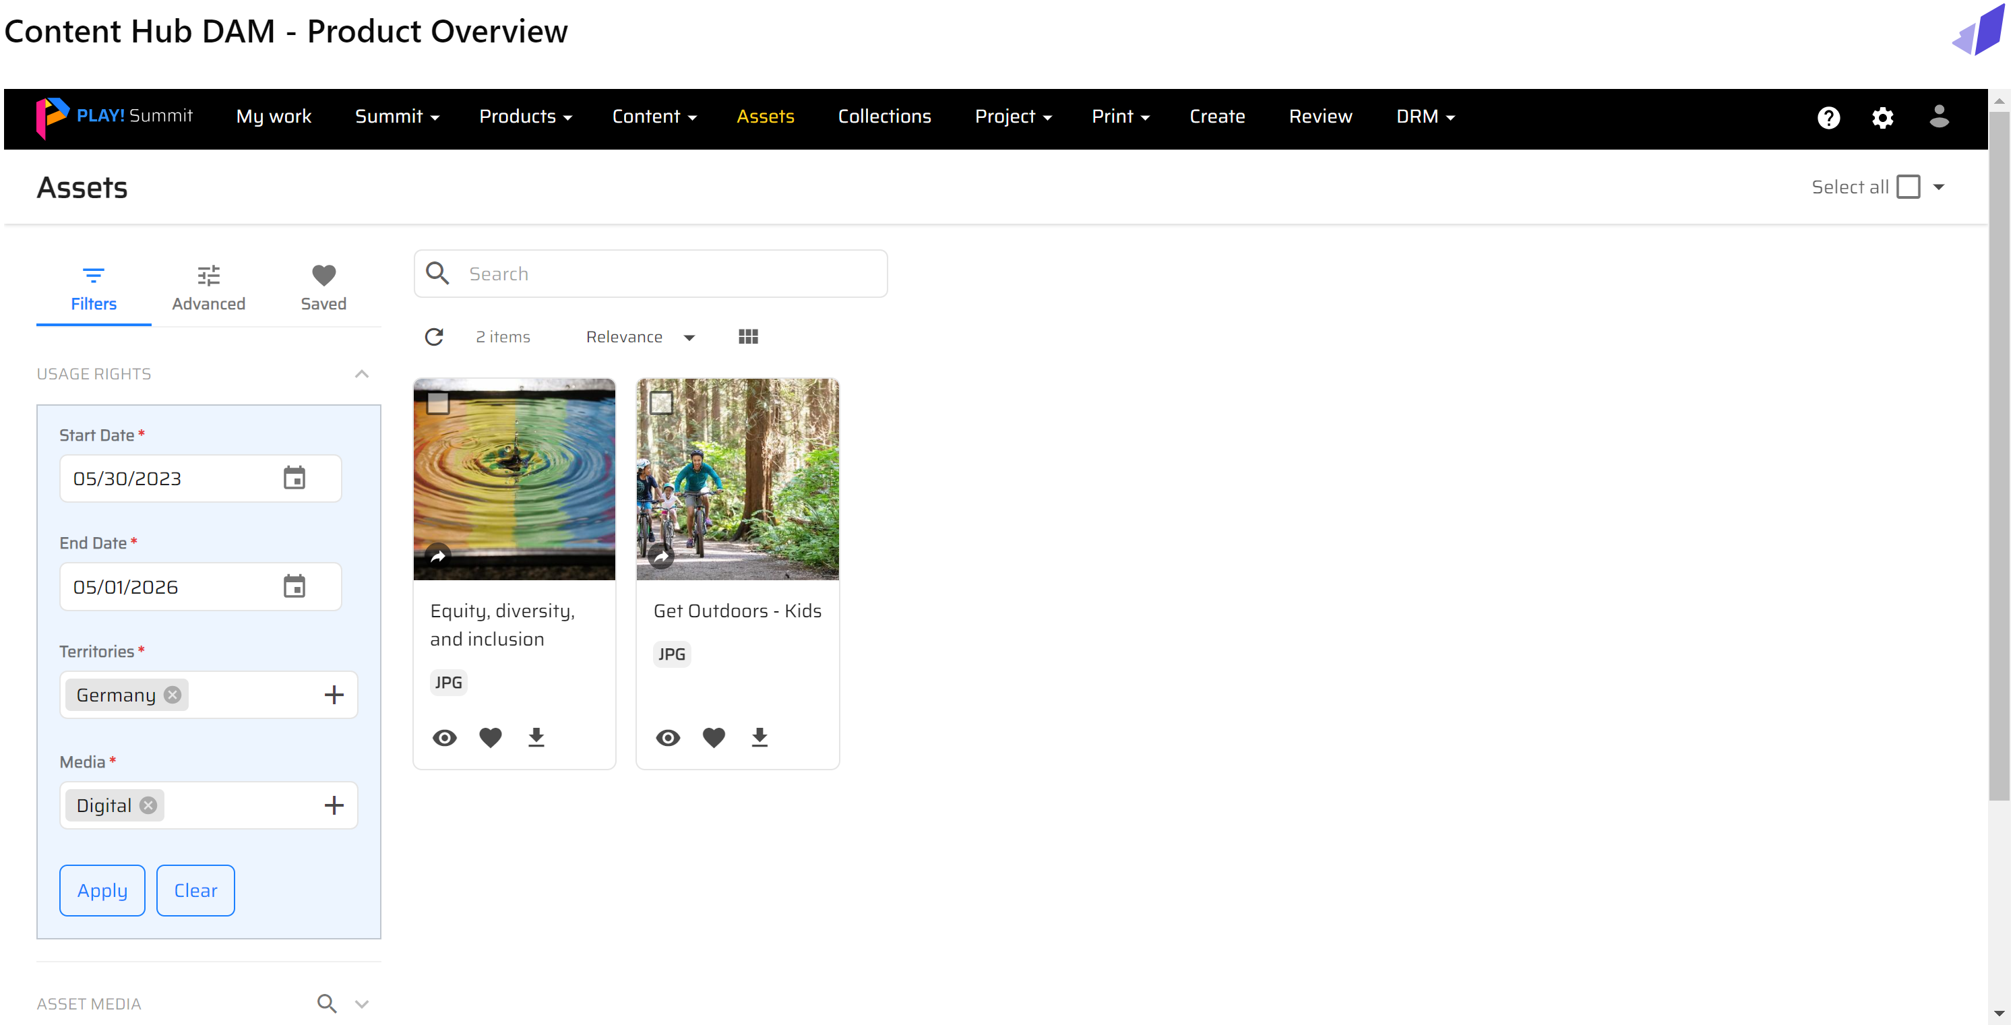The width and height of the screenshot is (2015, 1025).
Task: Favorite the Equity, diversity, and inclusion asset
Action: [x=491, y=737]
